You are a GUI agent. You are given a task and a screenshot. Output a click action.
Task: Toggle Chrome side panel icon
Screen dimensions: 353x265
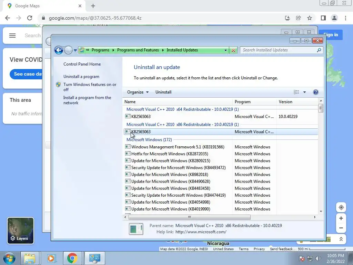point(323,18)
